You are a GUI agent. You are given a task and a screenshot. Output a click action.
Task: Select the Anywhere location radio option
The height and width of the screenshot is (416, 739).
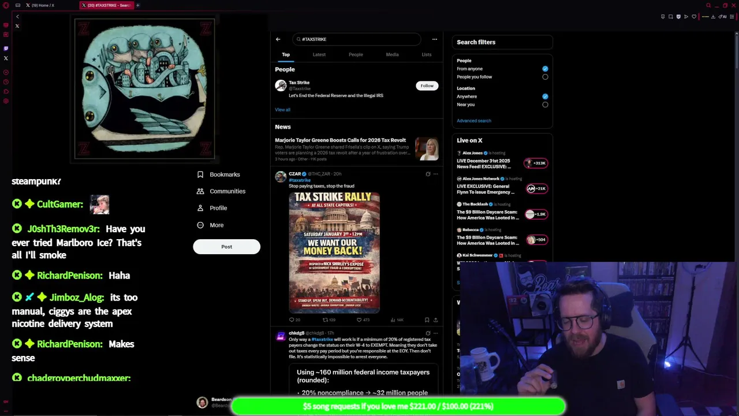[545, 96]
